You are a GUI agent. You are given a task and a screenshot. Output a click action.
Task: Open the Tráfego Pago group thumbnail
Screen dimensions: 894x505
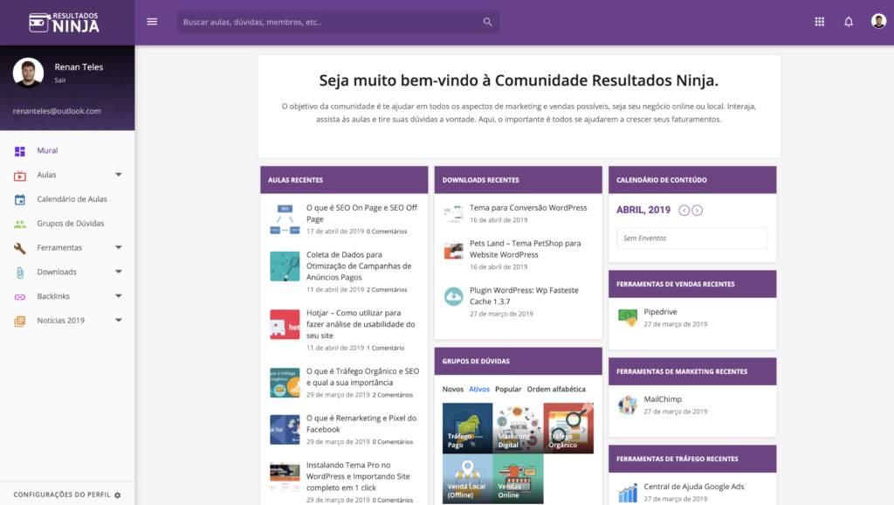[466, 428]
